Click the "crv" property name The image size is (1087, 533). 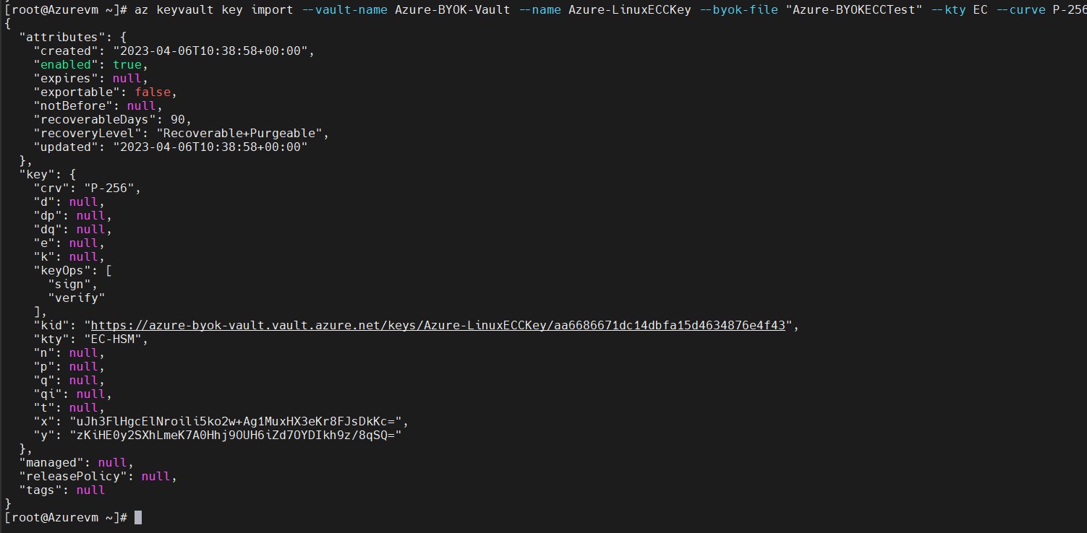[51, 188]
